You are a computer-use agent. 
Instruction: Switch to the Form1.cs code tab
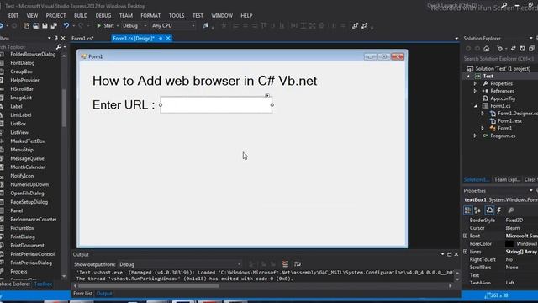tap(82, 39)
